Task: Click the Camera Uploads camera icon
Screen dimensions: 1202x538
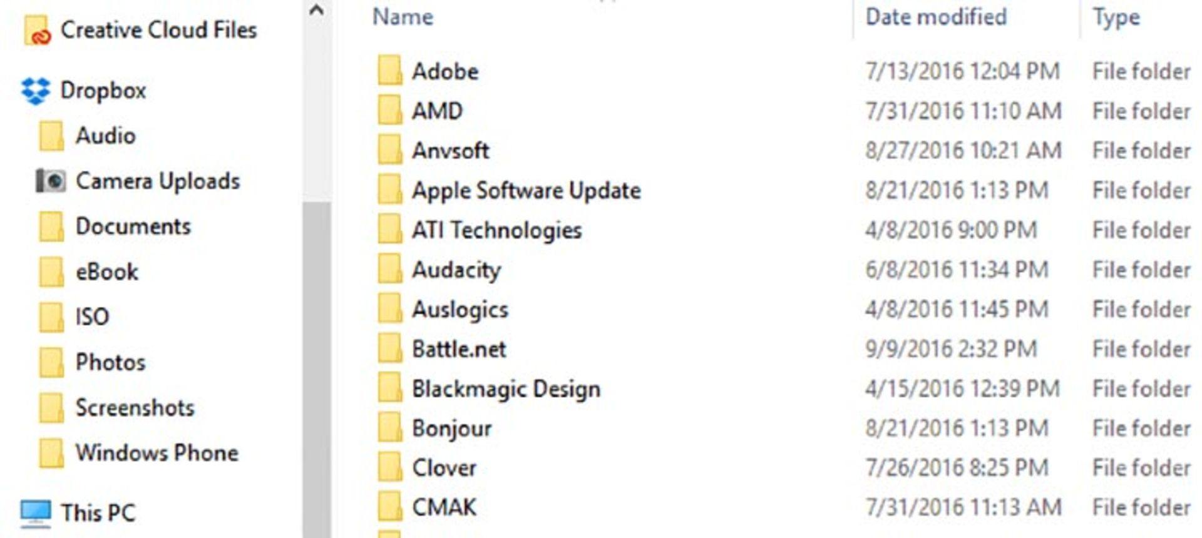Action: tap(51, 181)
